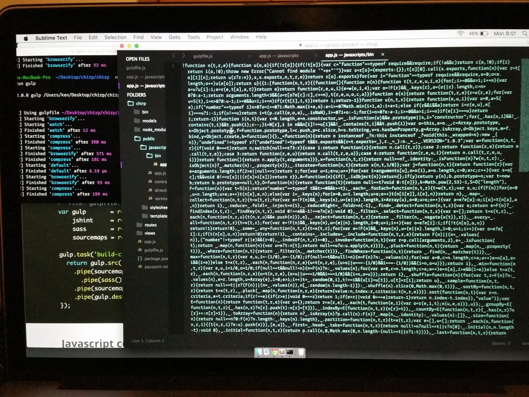The image size is (529, 397).
Task: Open the Tools menu
Action: pyautogui.click(x=194, y=37)
